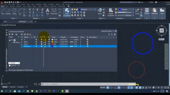Toggle lock for Walls layer
The height and width of the screenshot is (95, 170).
click(x=45, y=42)
